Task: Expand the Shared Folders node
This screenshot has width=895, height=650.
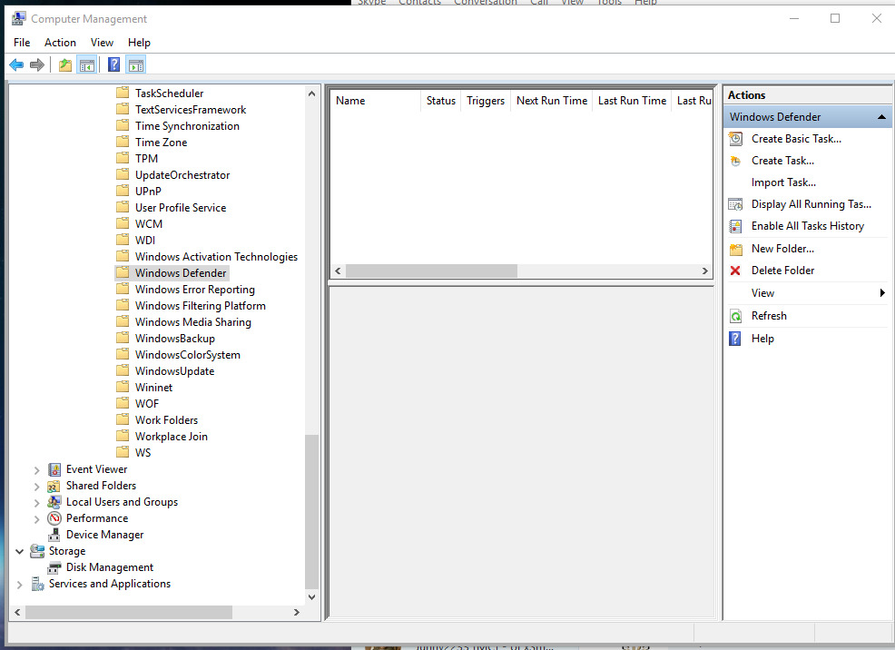Action: tap(36, 487)
